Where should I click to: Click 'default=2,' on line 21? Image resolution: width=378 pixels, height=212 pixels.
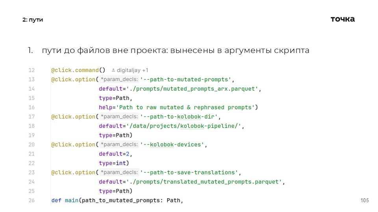[115, 154]
